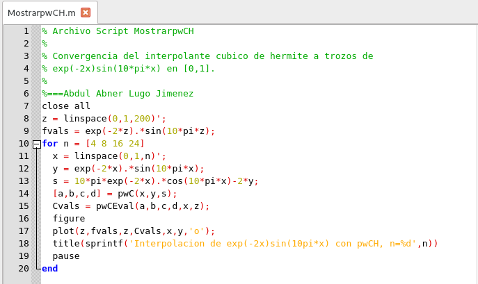The width and height of the screenshot is (478, 284).
Task: Click the 'fvals = exp(-2*z)' line
Action: (x=128, y=131)
